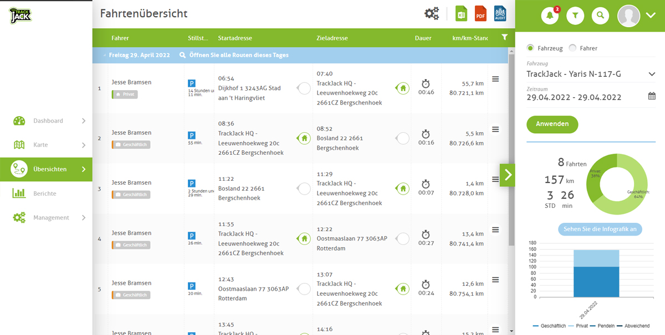Click magnifier next to open all routes
The height and width of the screenshot is (335, 665).
click(183, 55)
